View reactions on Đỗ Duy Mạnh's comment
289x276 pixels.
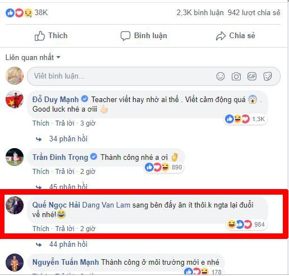tap(246, 119)
